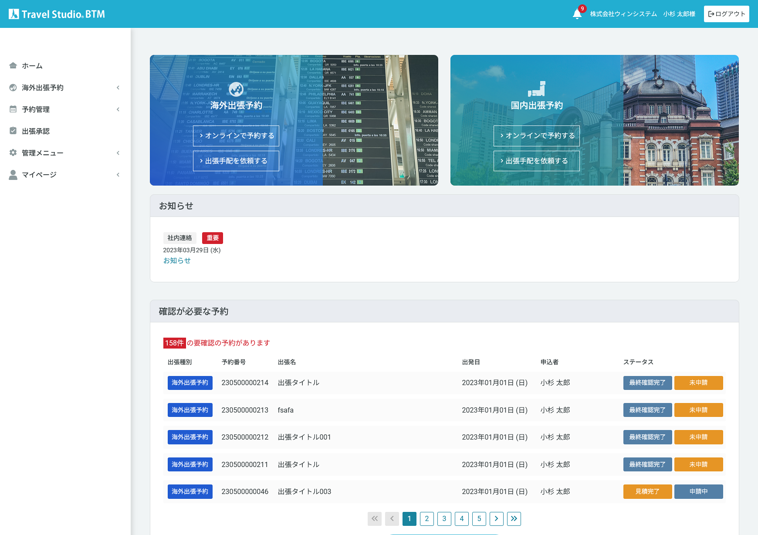Click the 社内連絡 tag

click(180, 238)
